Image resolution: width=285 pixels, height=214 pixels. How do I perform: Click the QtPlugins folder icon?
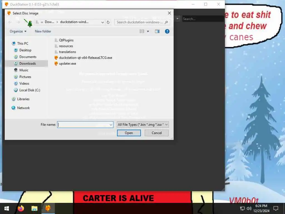click(x=56, y=40)
